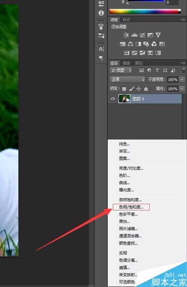The image size is (187, 287).
Task: Open the Adjustments panel flyout menu
Action: (x=183, y=19)
